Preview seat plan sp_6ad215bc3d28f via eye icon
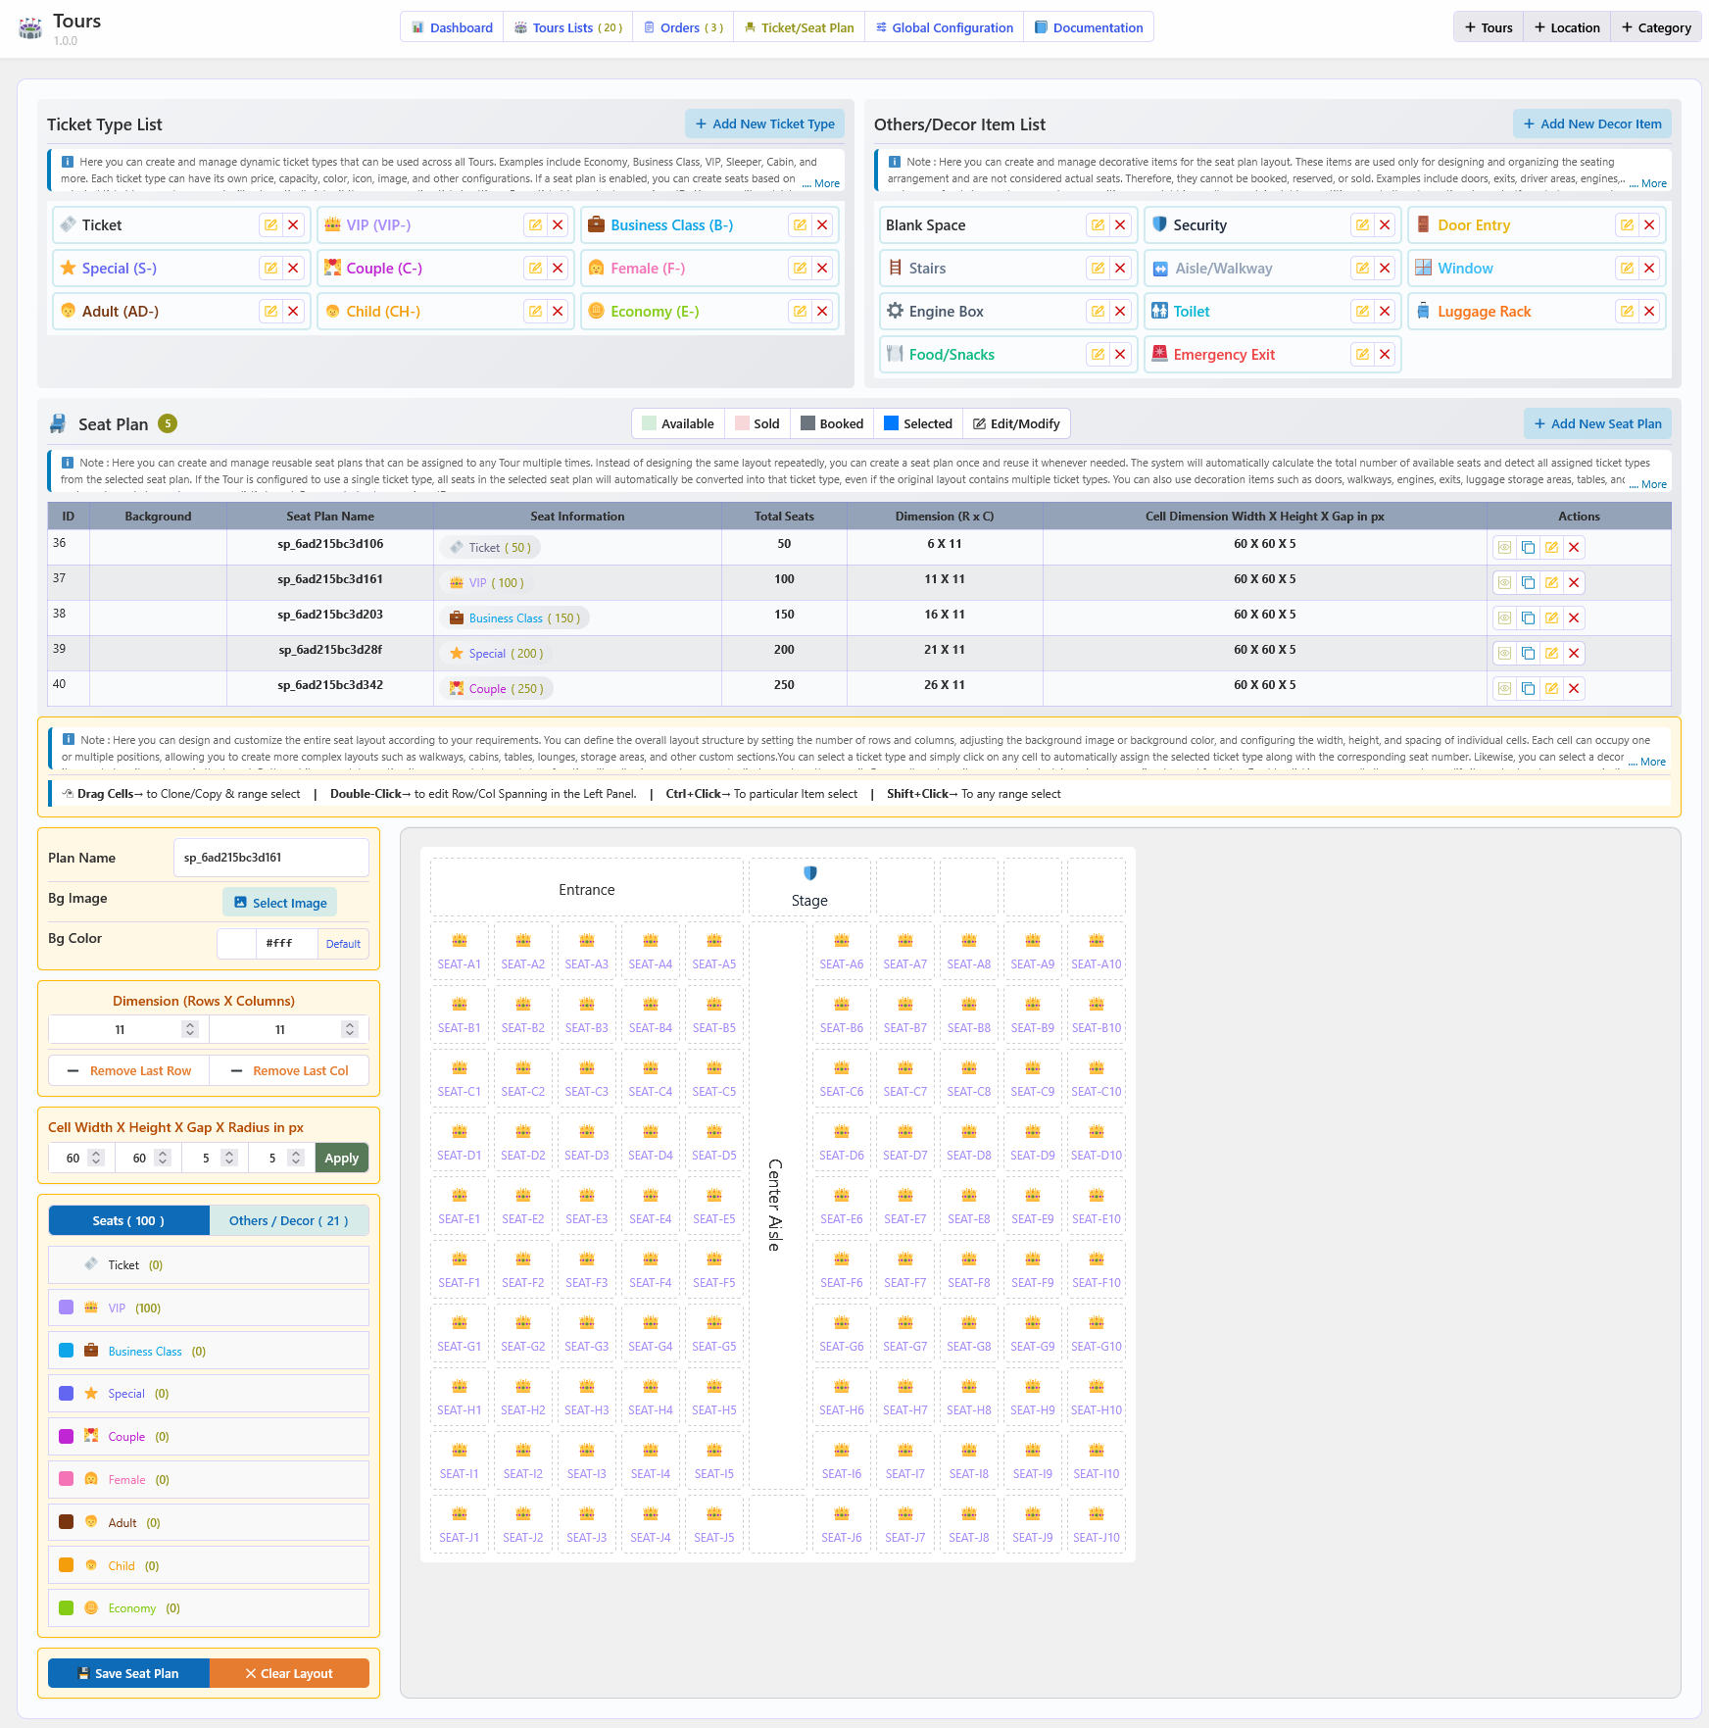This screenshot has height=1728, width=1709. tap(1504, 654)
